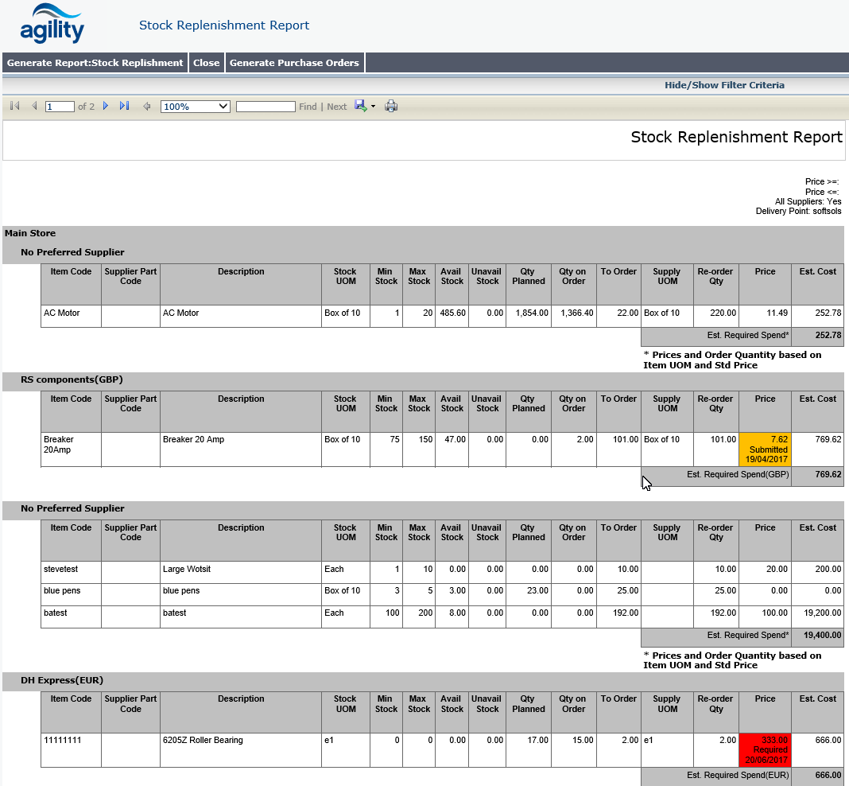
Task: Select Generate Purchase Orders menu item
Action: (x=294, y=63)
